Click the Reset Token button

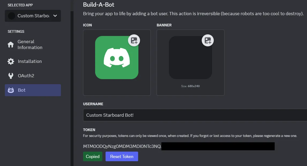pos(122,156)
